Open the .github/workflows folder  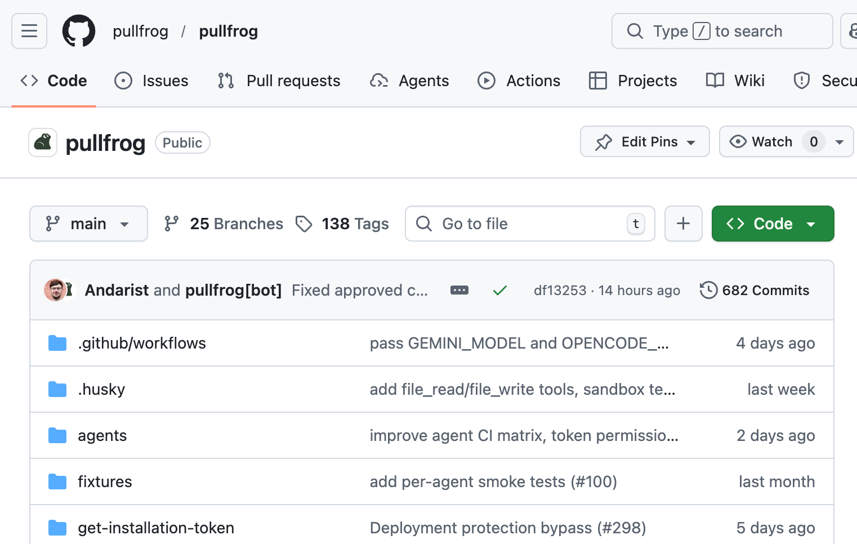pyautogui.click(x=142, y=343)
